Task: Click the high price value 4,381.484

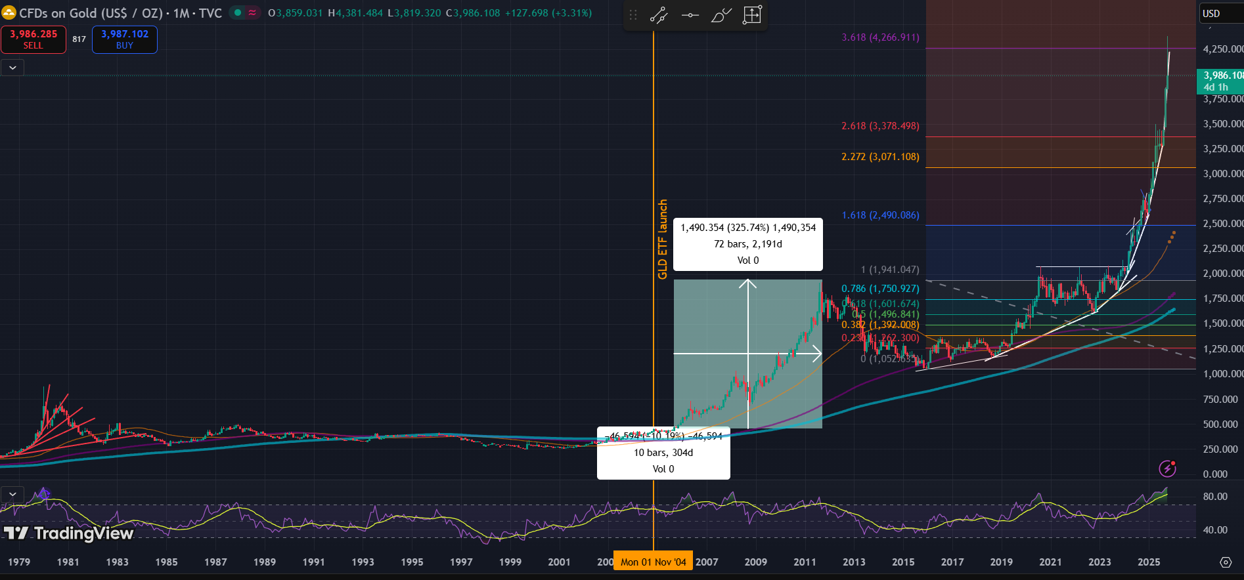Action: [359, 13]
